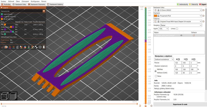Mirror object along X axis icon

point(179,59)
